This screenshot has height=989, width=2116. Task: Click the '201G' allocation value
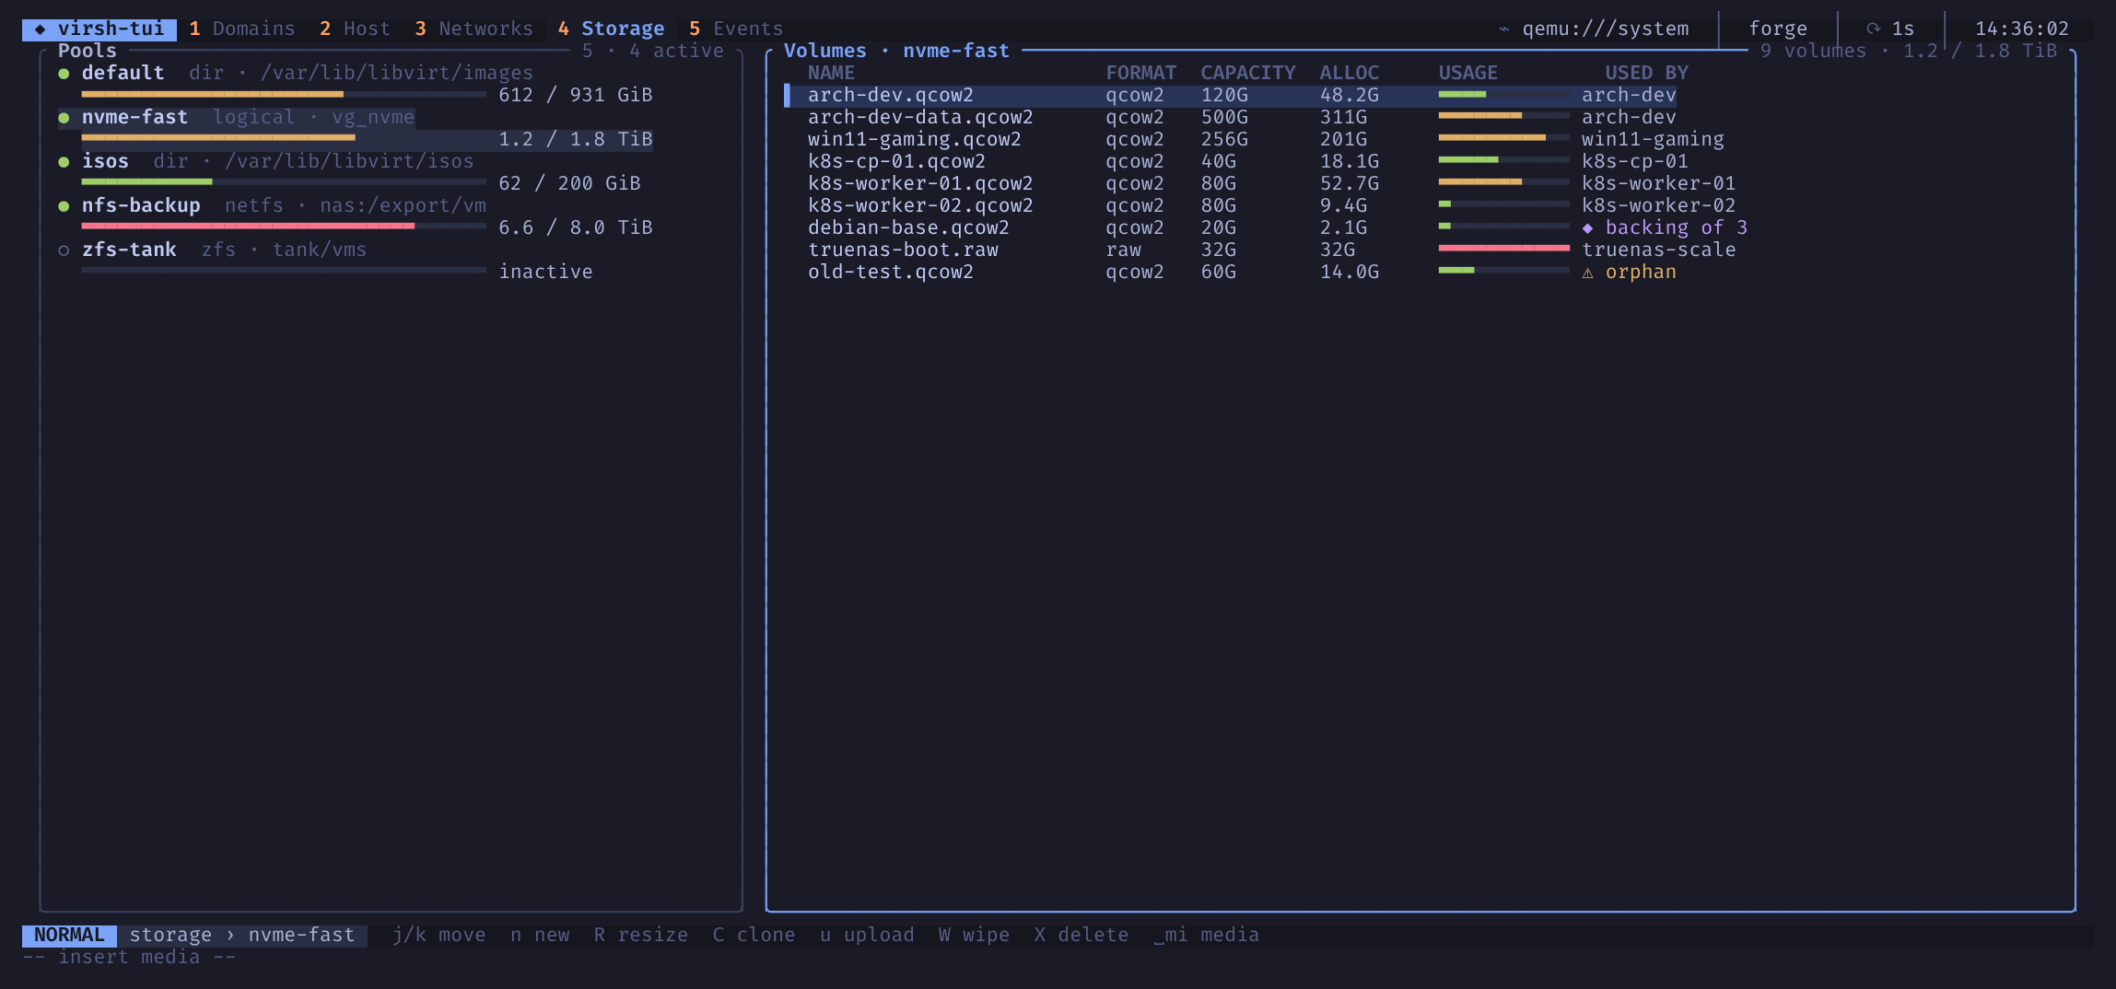(1343, 140)
